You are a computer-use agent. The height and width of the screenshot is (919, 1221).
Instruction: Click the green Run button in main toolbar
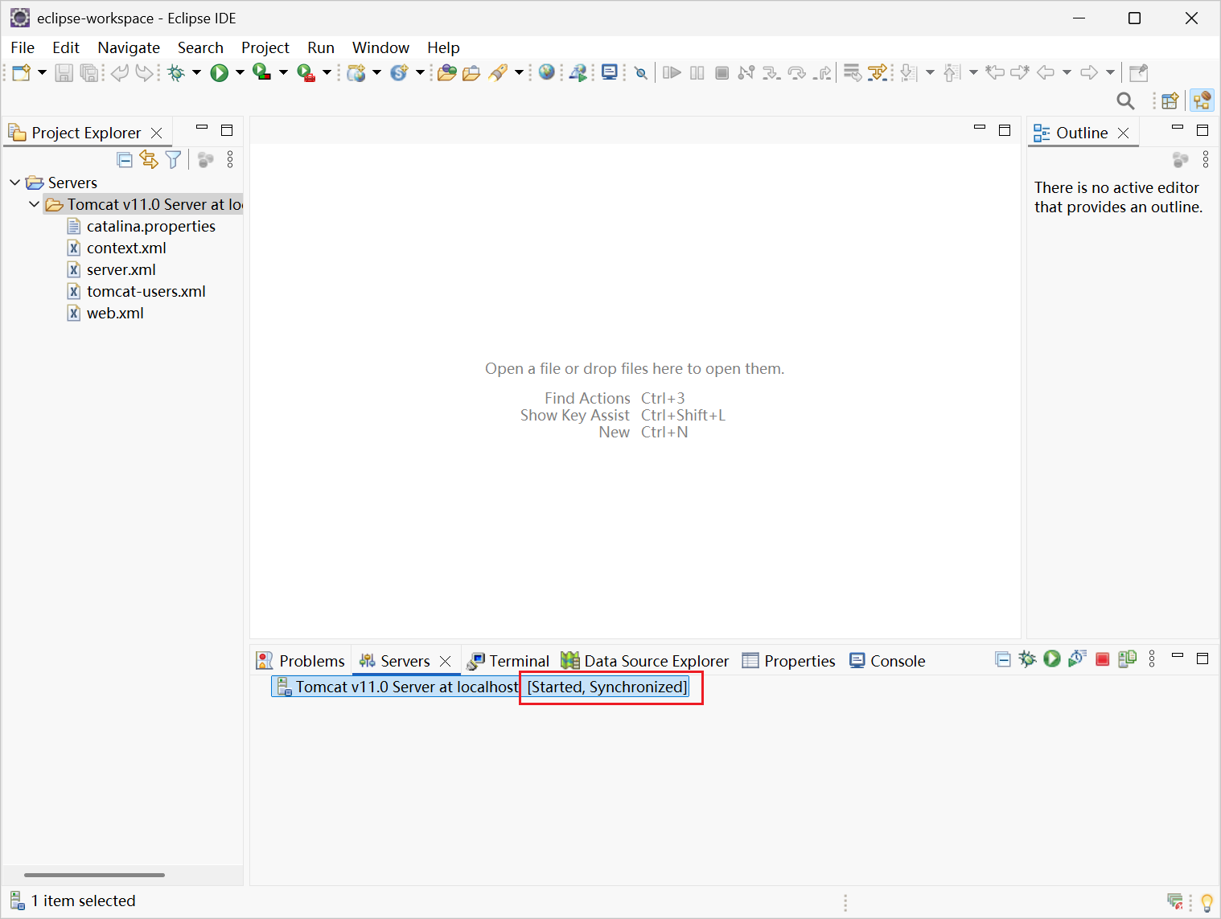[x=219, y=73]
